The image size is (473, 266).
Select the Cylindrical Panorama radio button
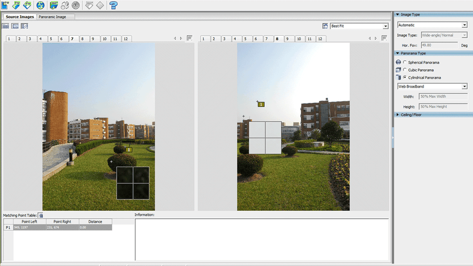click(x=405, y=77)
